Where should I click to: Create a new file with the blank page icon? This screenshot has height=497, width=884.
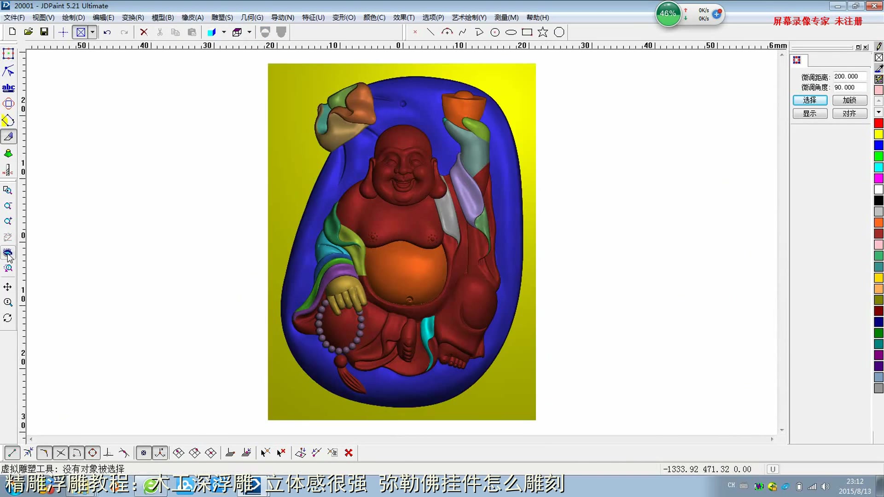tap(12, 32)
